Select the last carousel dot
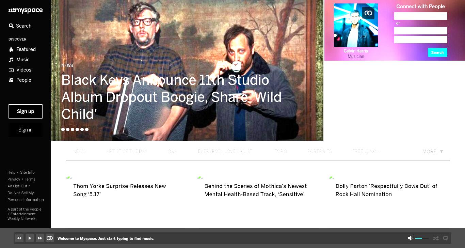The width and height of the screenshot is (465, 248). pos(87,129)
